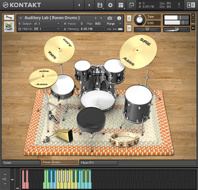
Task: Toggle the PV button
Action: (193, 28)
